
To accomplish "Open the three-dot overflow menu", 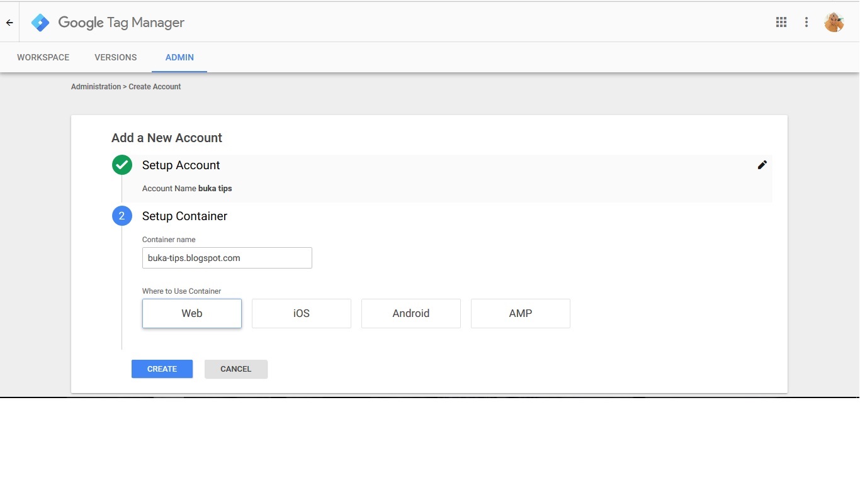I will click(x=806, y=21).
